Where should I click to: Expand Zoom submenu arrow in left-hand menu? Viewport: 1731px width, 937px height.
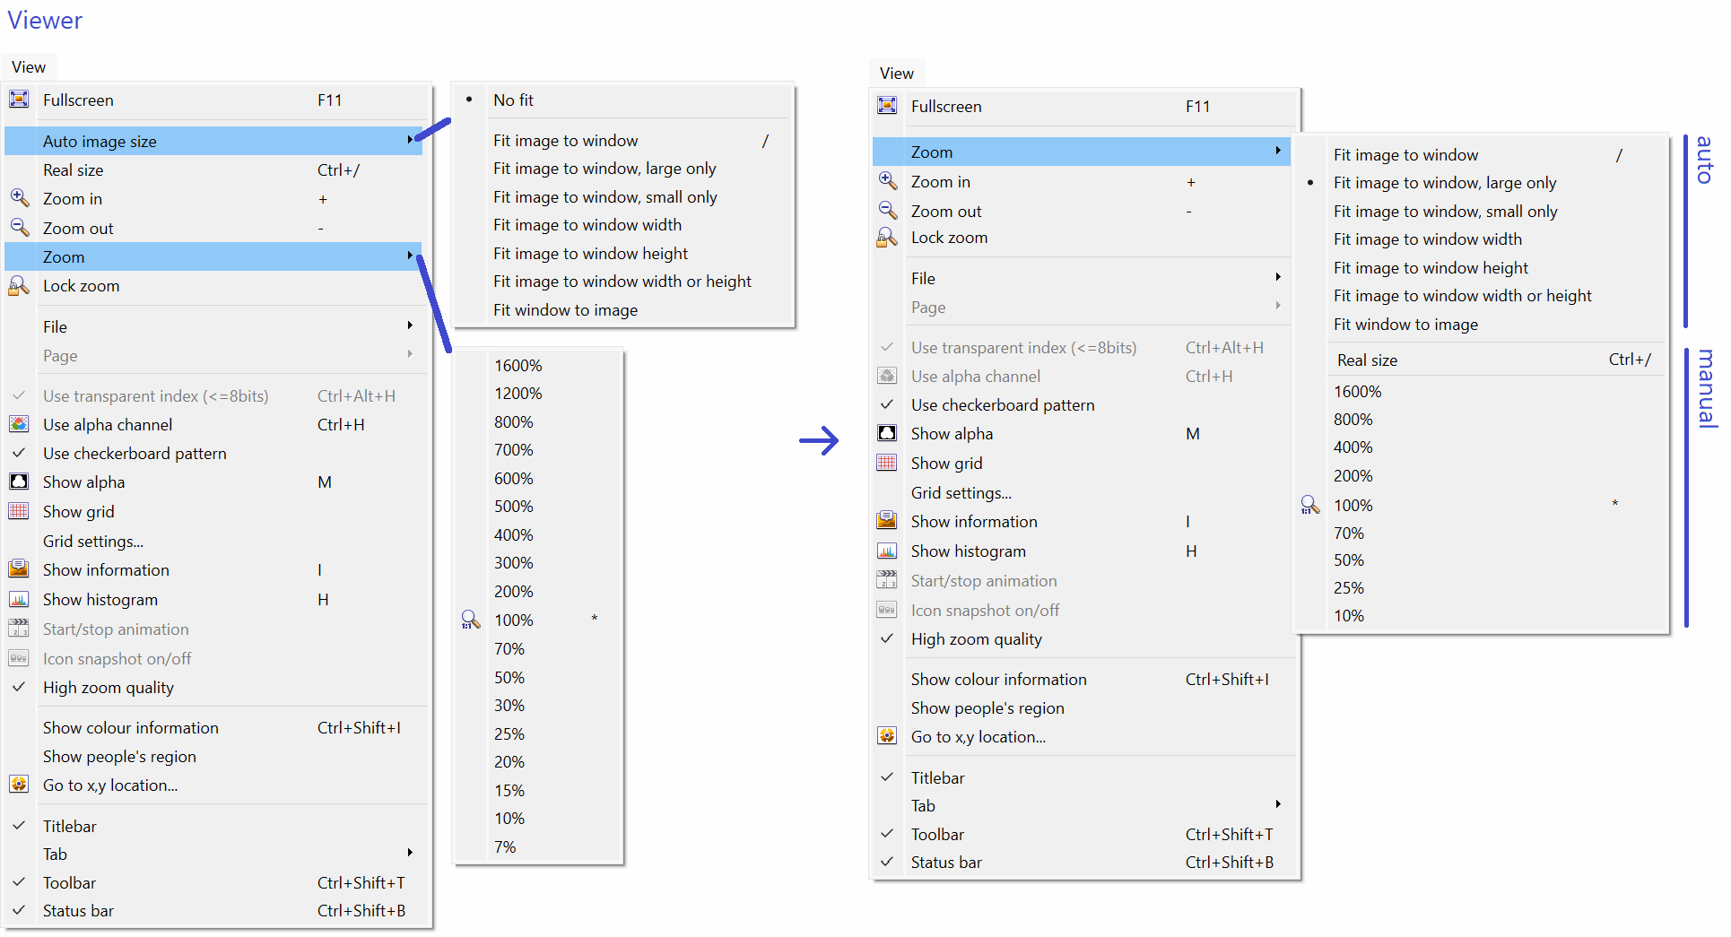pyautogui.click(x=410, y=256)
